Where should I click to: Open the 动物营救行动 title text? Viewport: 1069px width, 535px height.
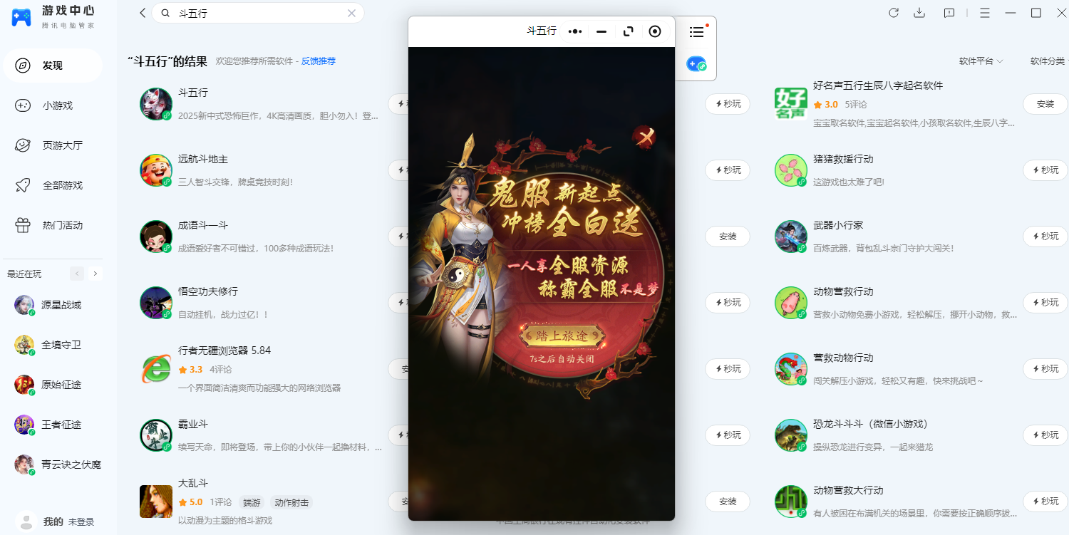843,291
